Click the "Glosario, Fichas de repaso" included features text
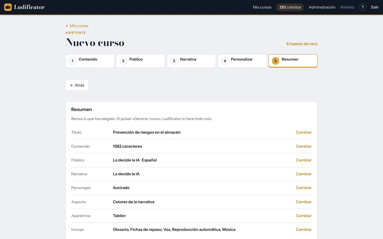Screen dimensions: 383x239 click(137, 229)
